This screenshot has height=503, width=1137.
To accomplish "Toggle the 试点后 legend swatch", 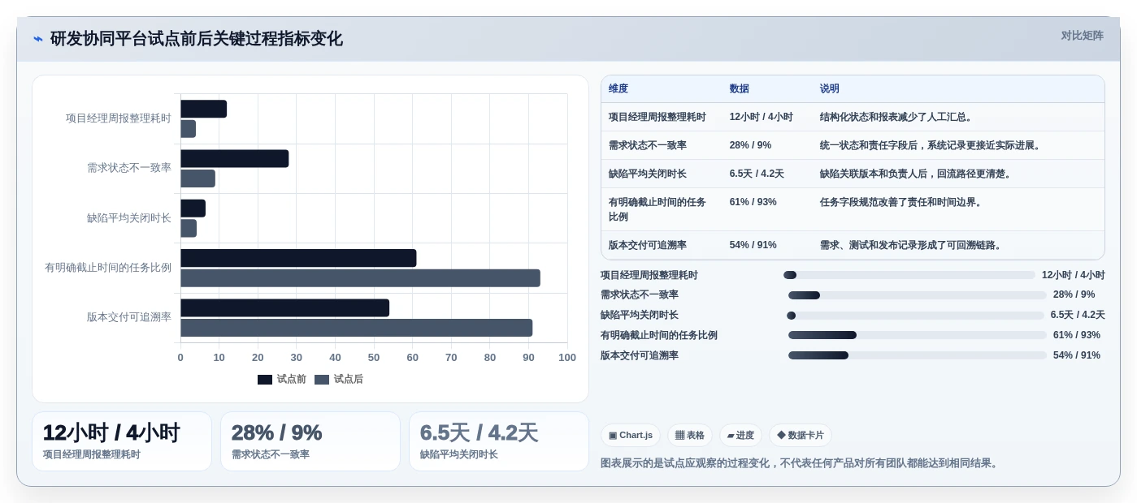I will tap(322, 380).
